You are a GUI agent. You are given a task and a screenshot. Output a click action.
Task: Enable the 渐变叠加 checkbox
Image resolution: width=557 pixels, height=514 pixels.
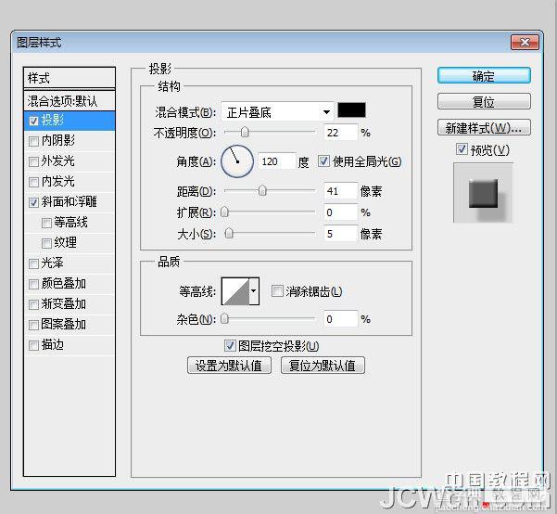33,304
